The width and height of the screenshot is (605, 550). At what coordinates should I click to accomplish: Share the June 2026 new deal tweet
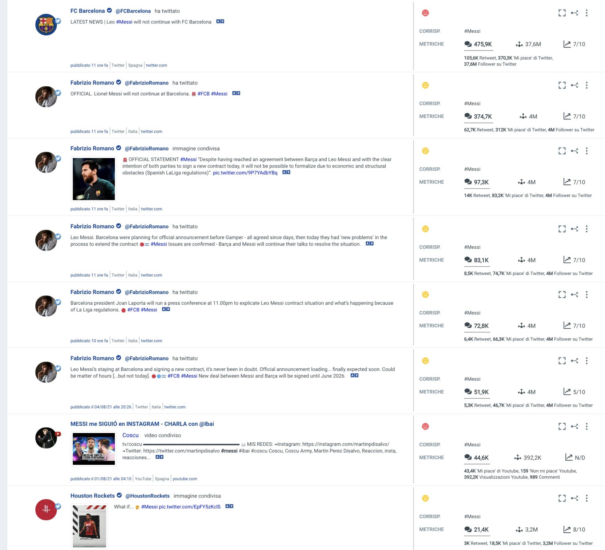(574, 360)
